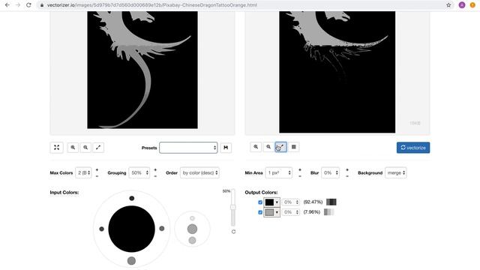Toggle the paths view icon under the output

click(280, 147)
